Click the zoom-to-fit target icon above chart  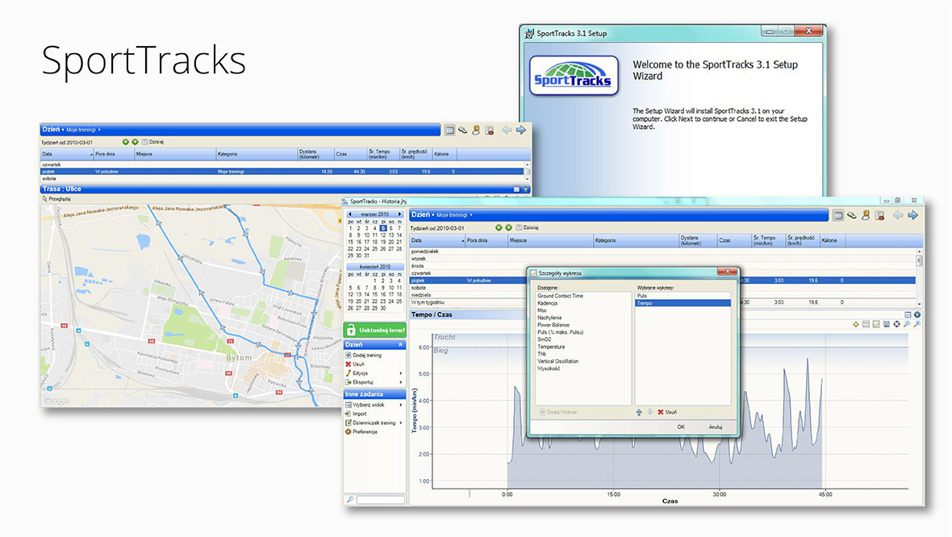[x=897, y=325]
